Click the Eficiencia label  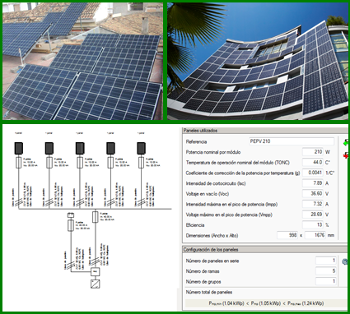coord(195,225)
